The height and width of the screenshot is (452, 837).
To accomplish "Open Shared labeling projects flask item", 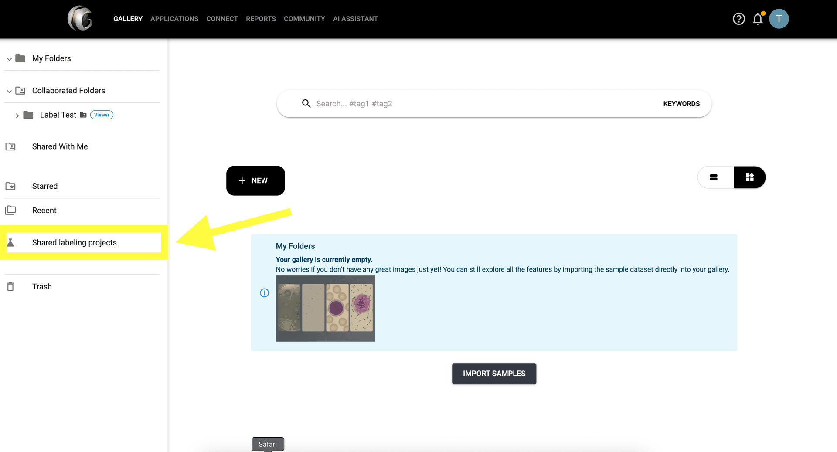I will (x=74, y=242).
